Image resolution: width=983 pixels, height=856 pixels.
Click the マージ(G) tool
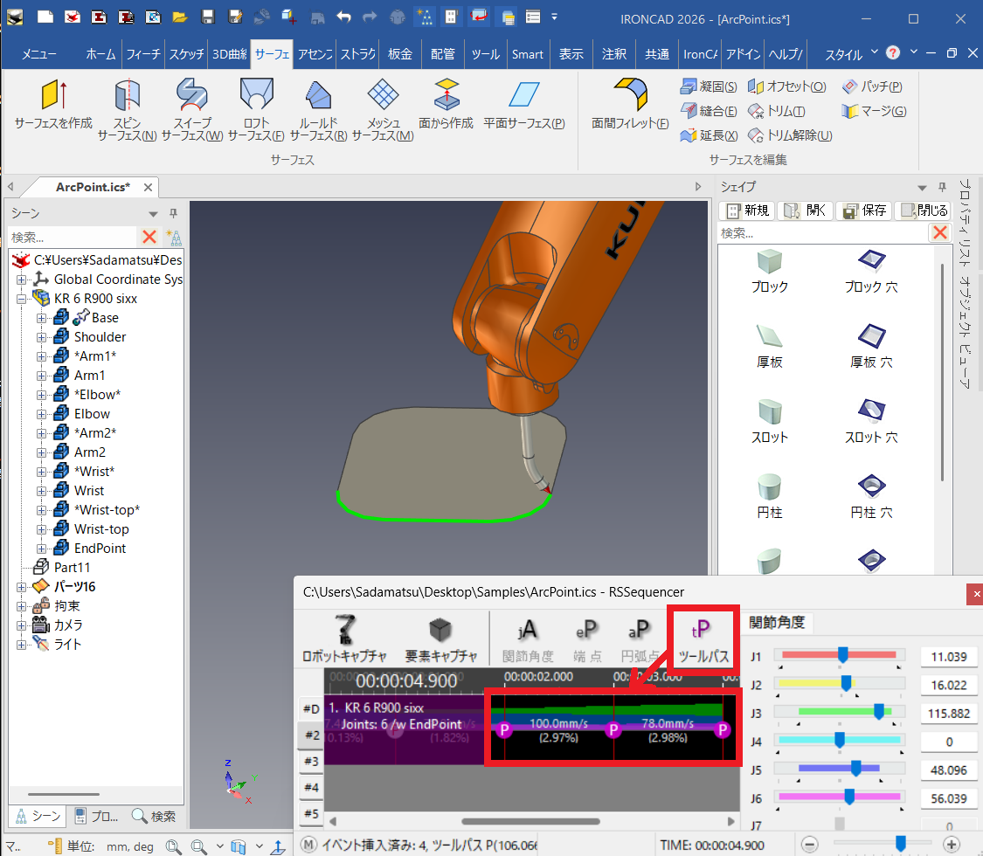pos(874,111)
